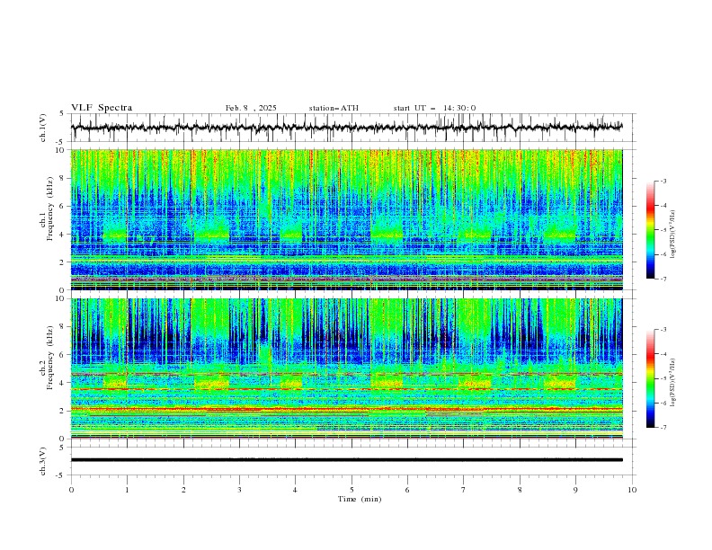Click the ch.2 color scale bar
712x550 pixels.
pyautogui.click(x=650, y=378)
